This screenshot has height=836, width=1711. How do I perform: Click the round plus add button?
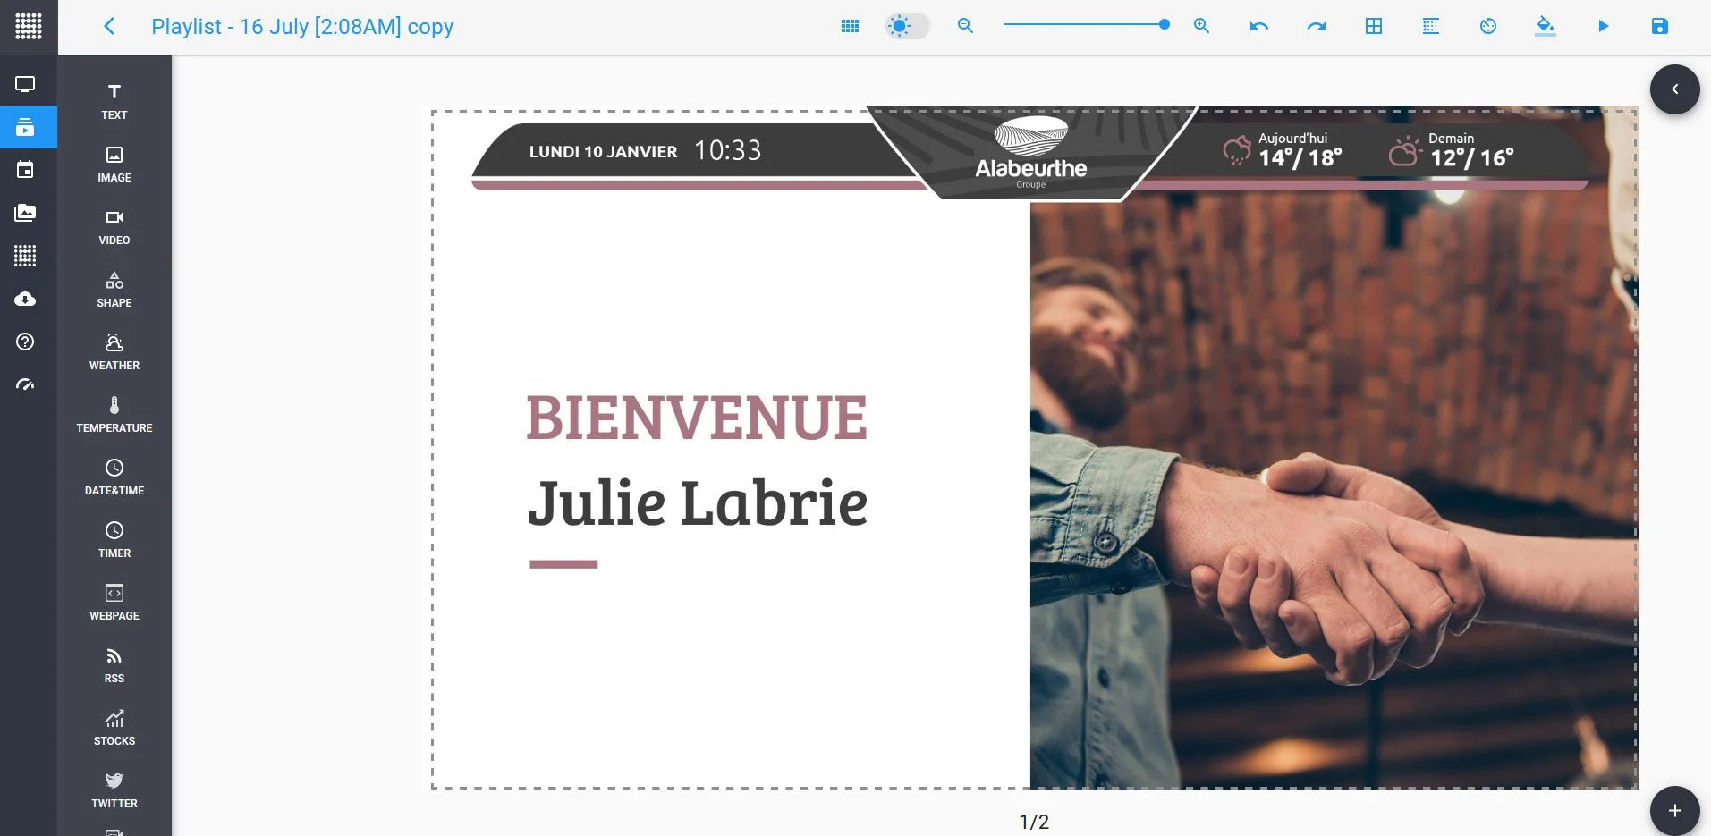point(1674,811)
